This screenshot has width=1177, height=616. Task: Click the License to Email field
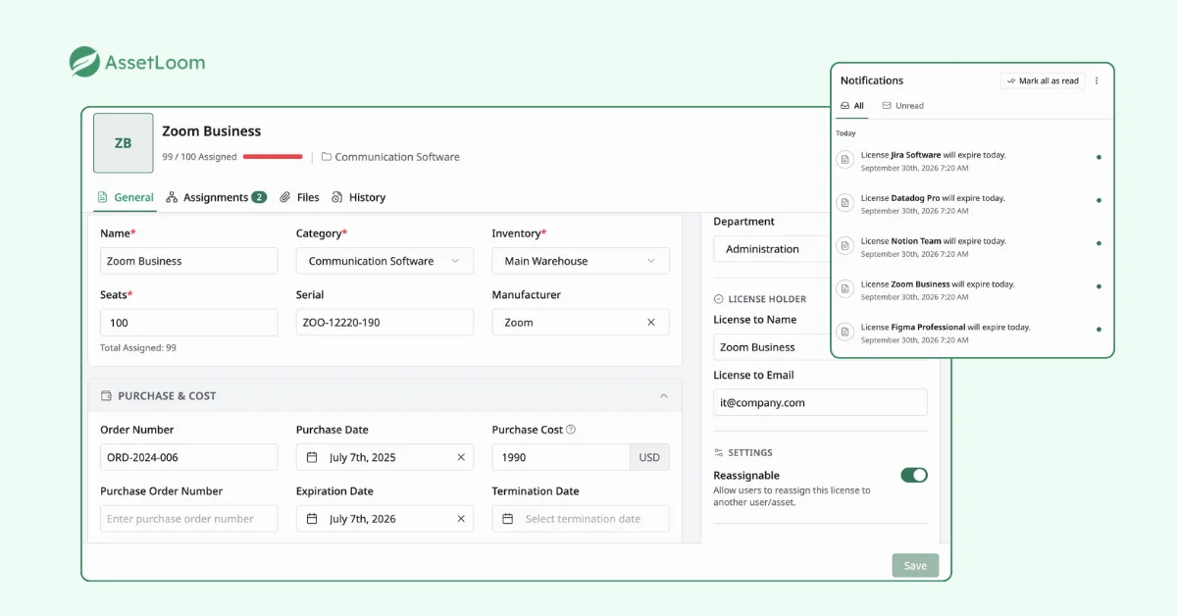(x=820, y=402)
